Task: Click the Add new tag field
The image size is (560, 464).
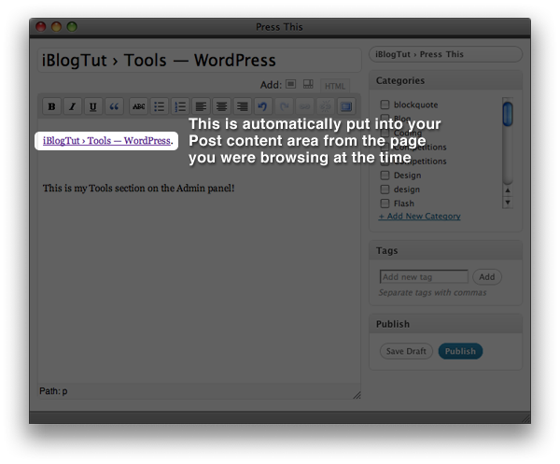Action: 424,277
